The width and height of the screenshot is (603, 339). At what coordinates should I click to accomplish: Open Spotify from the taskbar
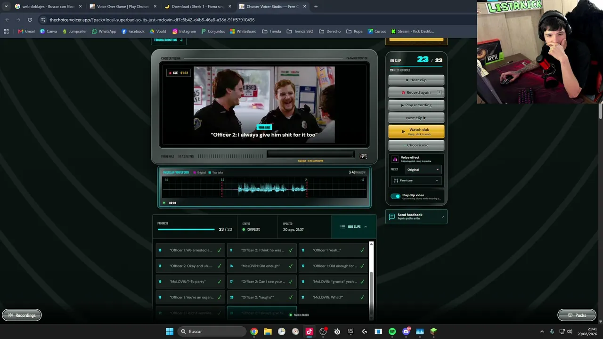click(392, 331)
